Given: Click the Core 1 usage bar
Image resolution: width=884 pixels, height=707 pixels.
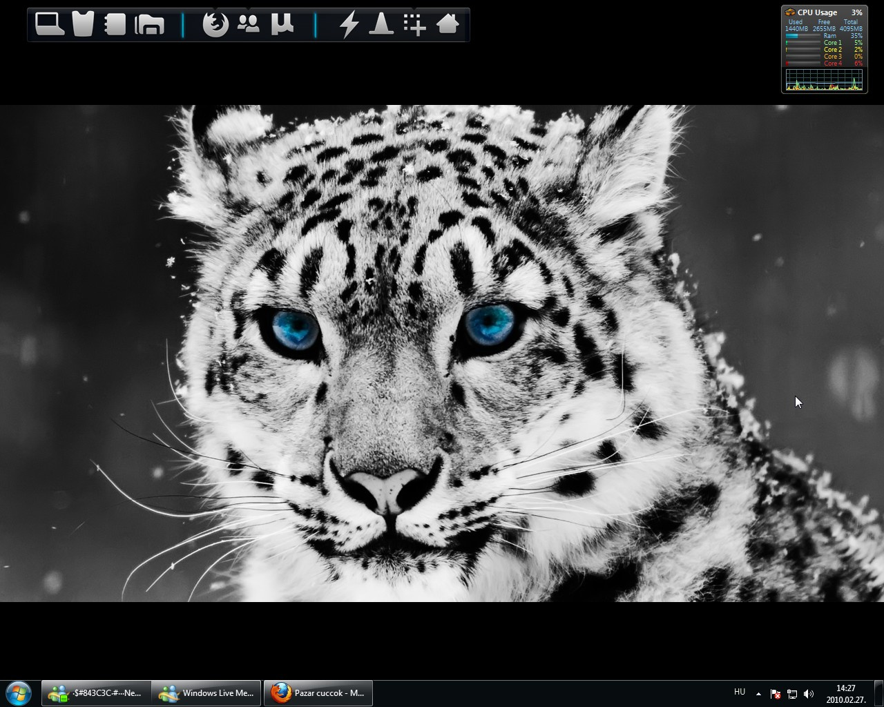Looking at the screenshot, I should click(x=803, y=43).
